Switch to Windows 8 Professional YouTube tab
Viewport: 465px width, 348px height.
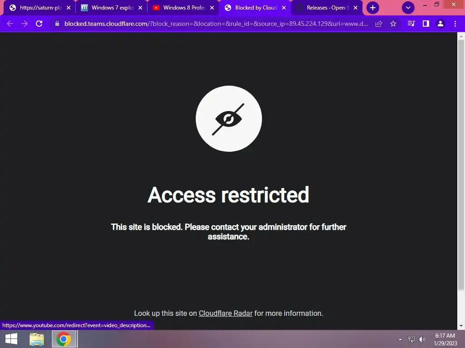179,8
